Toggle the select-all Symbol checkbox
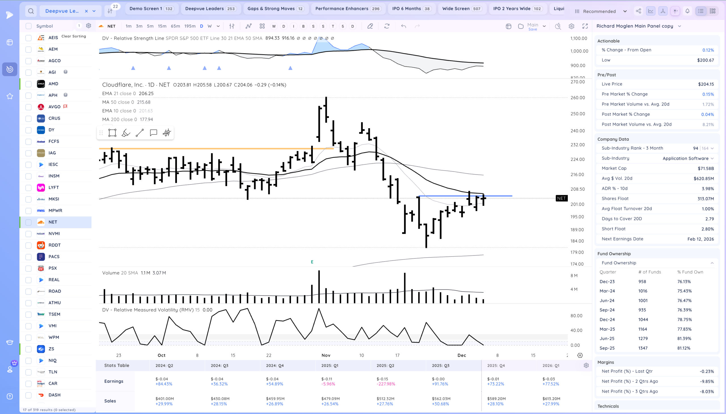The height and width of the screenshot is (414, 726). point(28,26)
